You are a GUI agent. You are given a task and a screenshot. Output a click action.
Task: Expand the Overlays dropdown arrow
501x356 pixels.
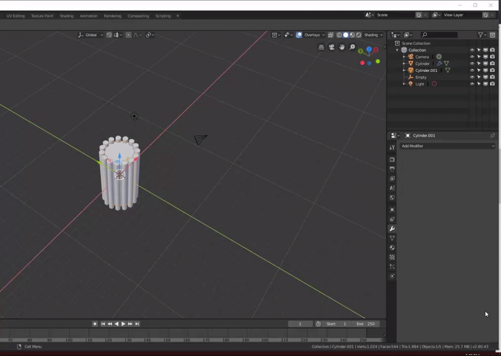(x=323, y=35)
